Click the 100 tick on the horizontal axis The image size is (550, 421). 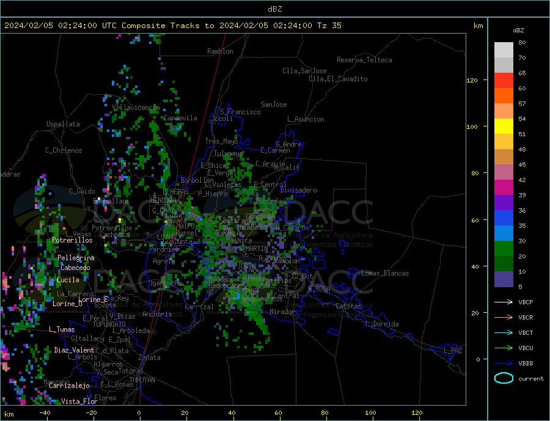(370, 413)
